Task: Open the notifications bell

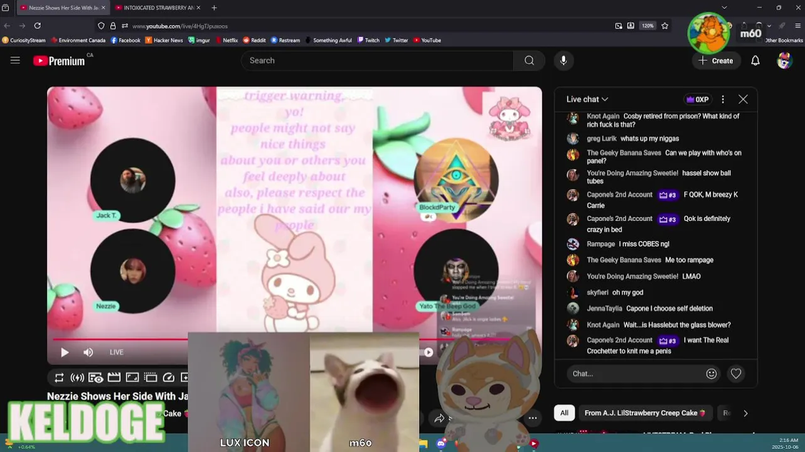Action: coord(755,60)
